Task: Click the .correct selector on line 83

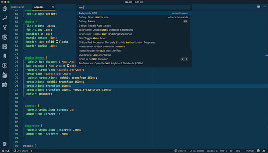Action: point(30,106)
